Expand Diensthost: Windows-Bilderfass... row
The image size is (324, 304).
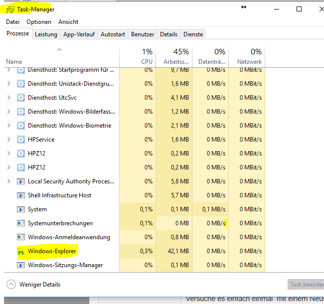[8, 112]
